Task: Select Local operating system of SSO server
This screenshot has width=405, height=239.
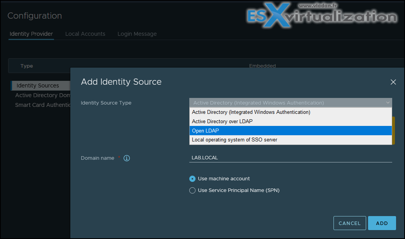Action: click(x=234, y=140)
